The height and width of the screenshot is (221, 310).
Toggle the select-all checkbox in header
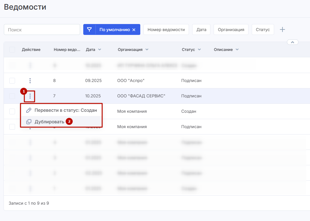click(x=12, y=50)
